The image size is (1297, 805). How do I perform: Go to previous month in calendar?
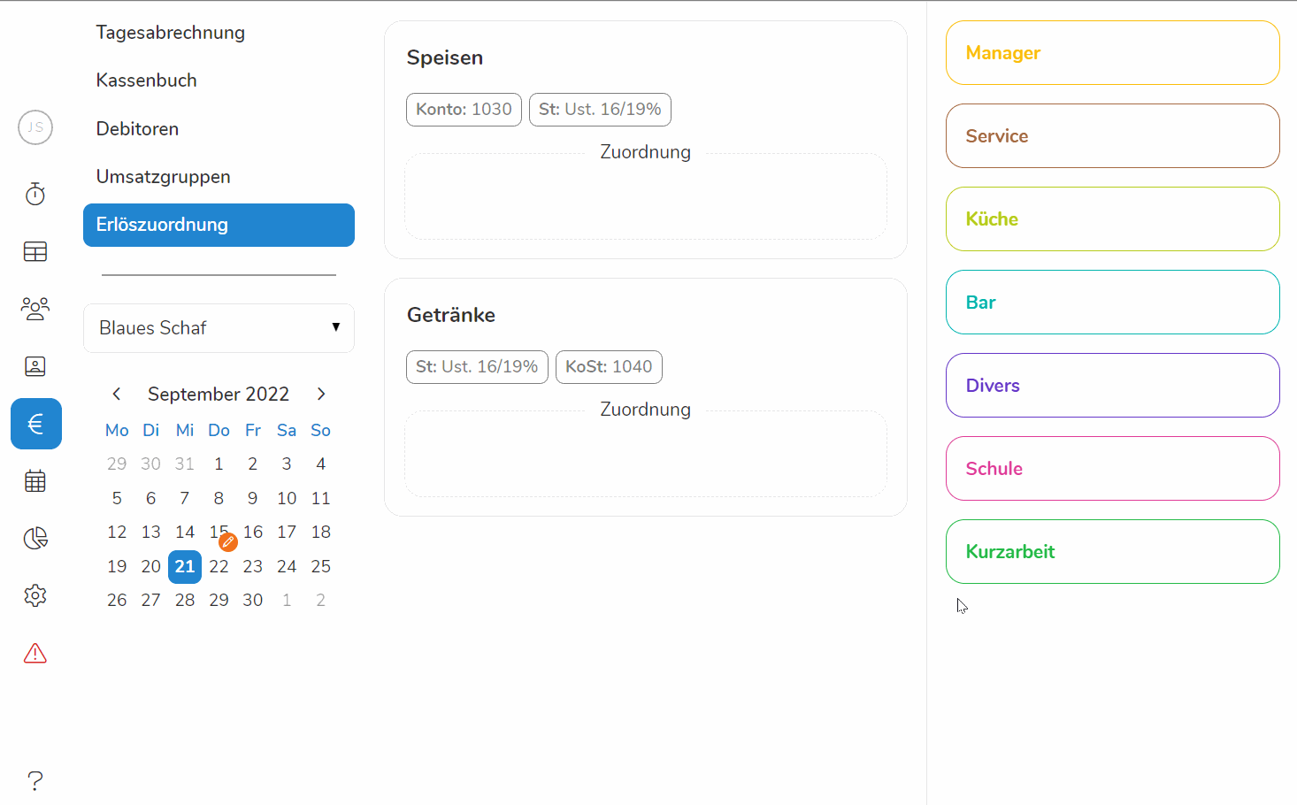click(117, 394)
